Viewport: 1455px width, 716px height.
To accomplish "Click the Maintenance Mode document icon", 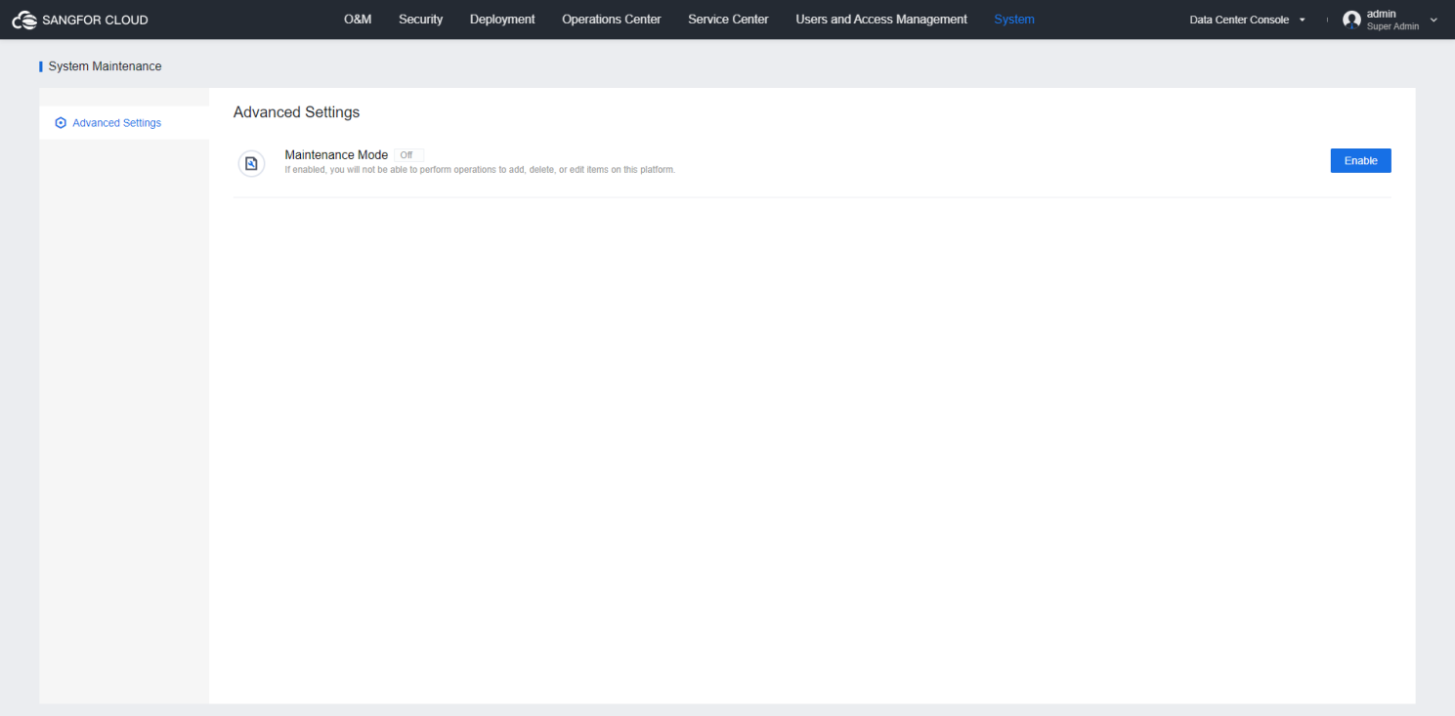I will click(x=251, y=163).
